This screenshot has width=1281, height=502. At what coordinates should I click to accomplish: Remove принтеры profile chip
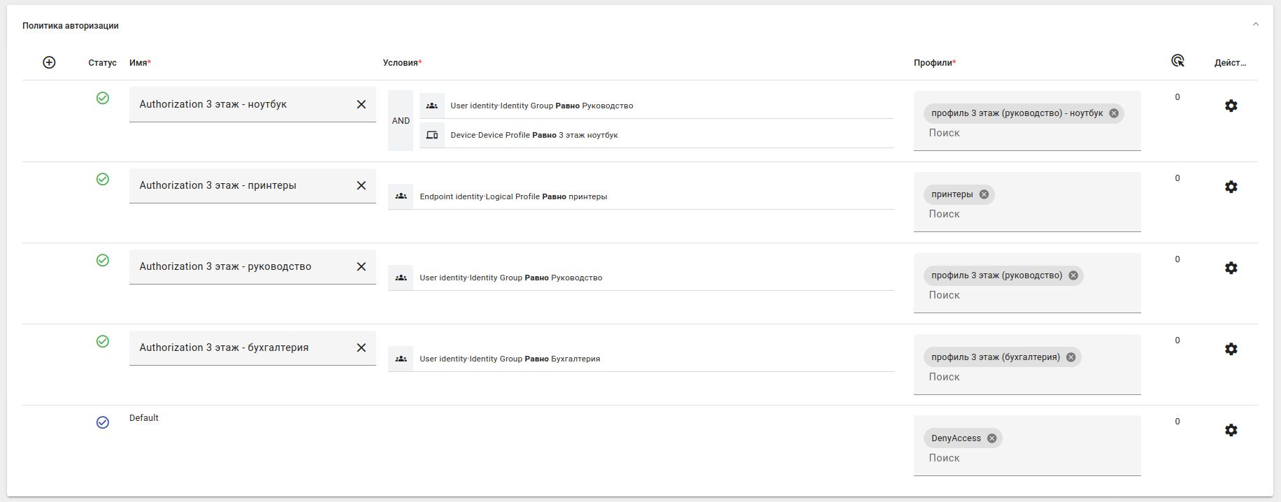click(x=984, y=194)
